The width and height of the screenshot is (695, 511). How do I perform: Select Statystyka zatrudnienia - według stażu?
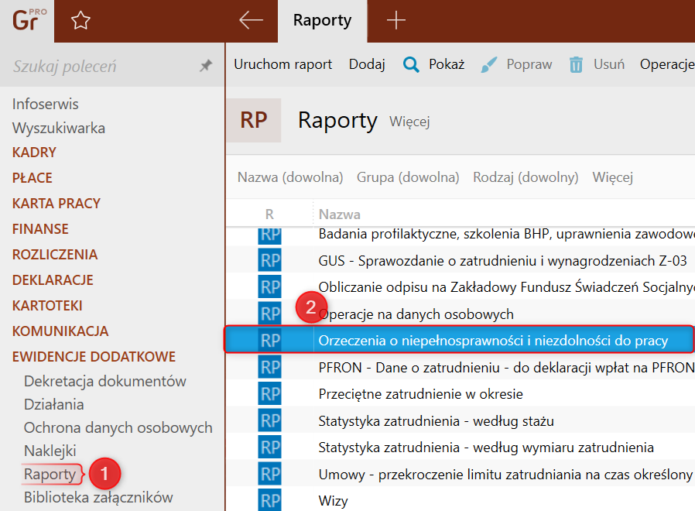pos(437,420)
